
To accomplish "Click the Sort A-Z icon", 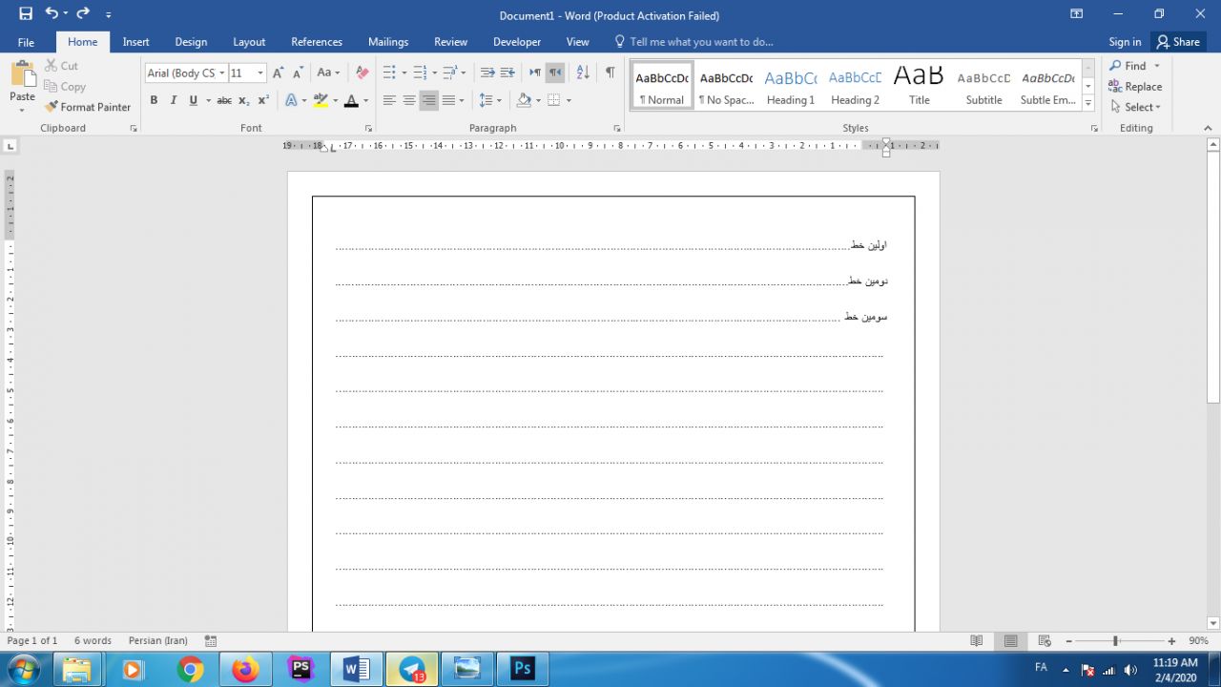I will pyautogui.click(x=583, y=73).
